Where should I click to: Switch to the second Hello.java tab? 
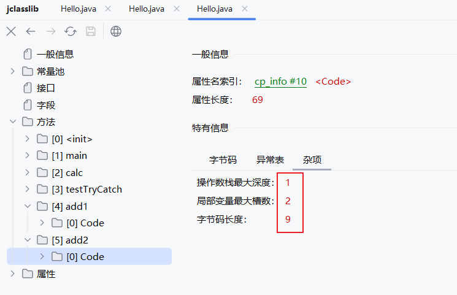(147, 9)
